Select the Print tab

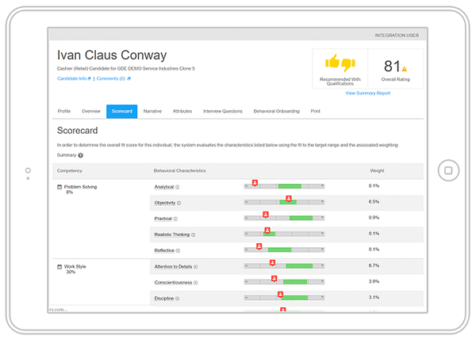click(315, 111)
